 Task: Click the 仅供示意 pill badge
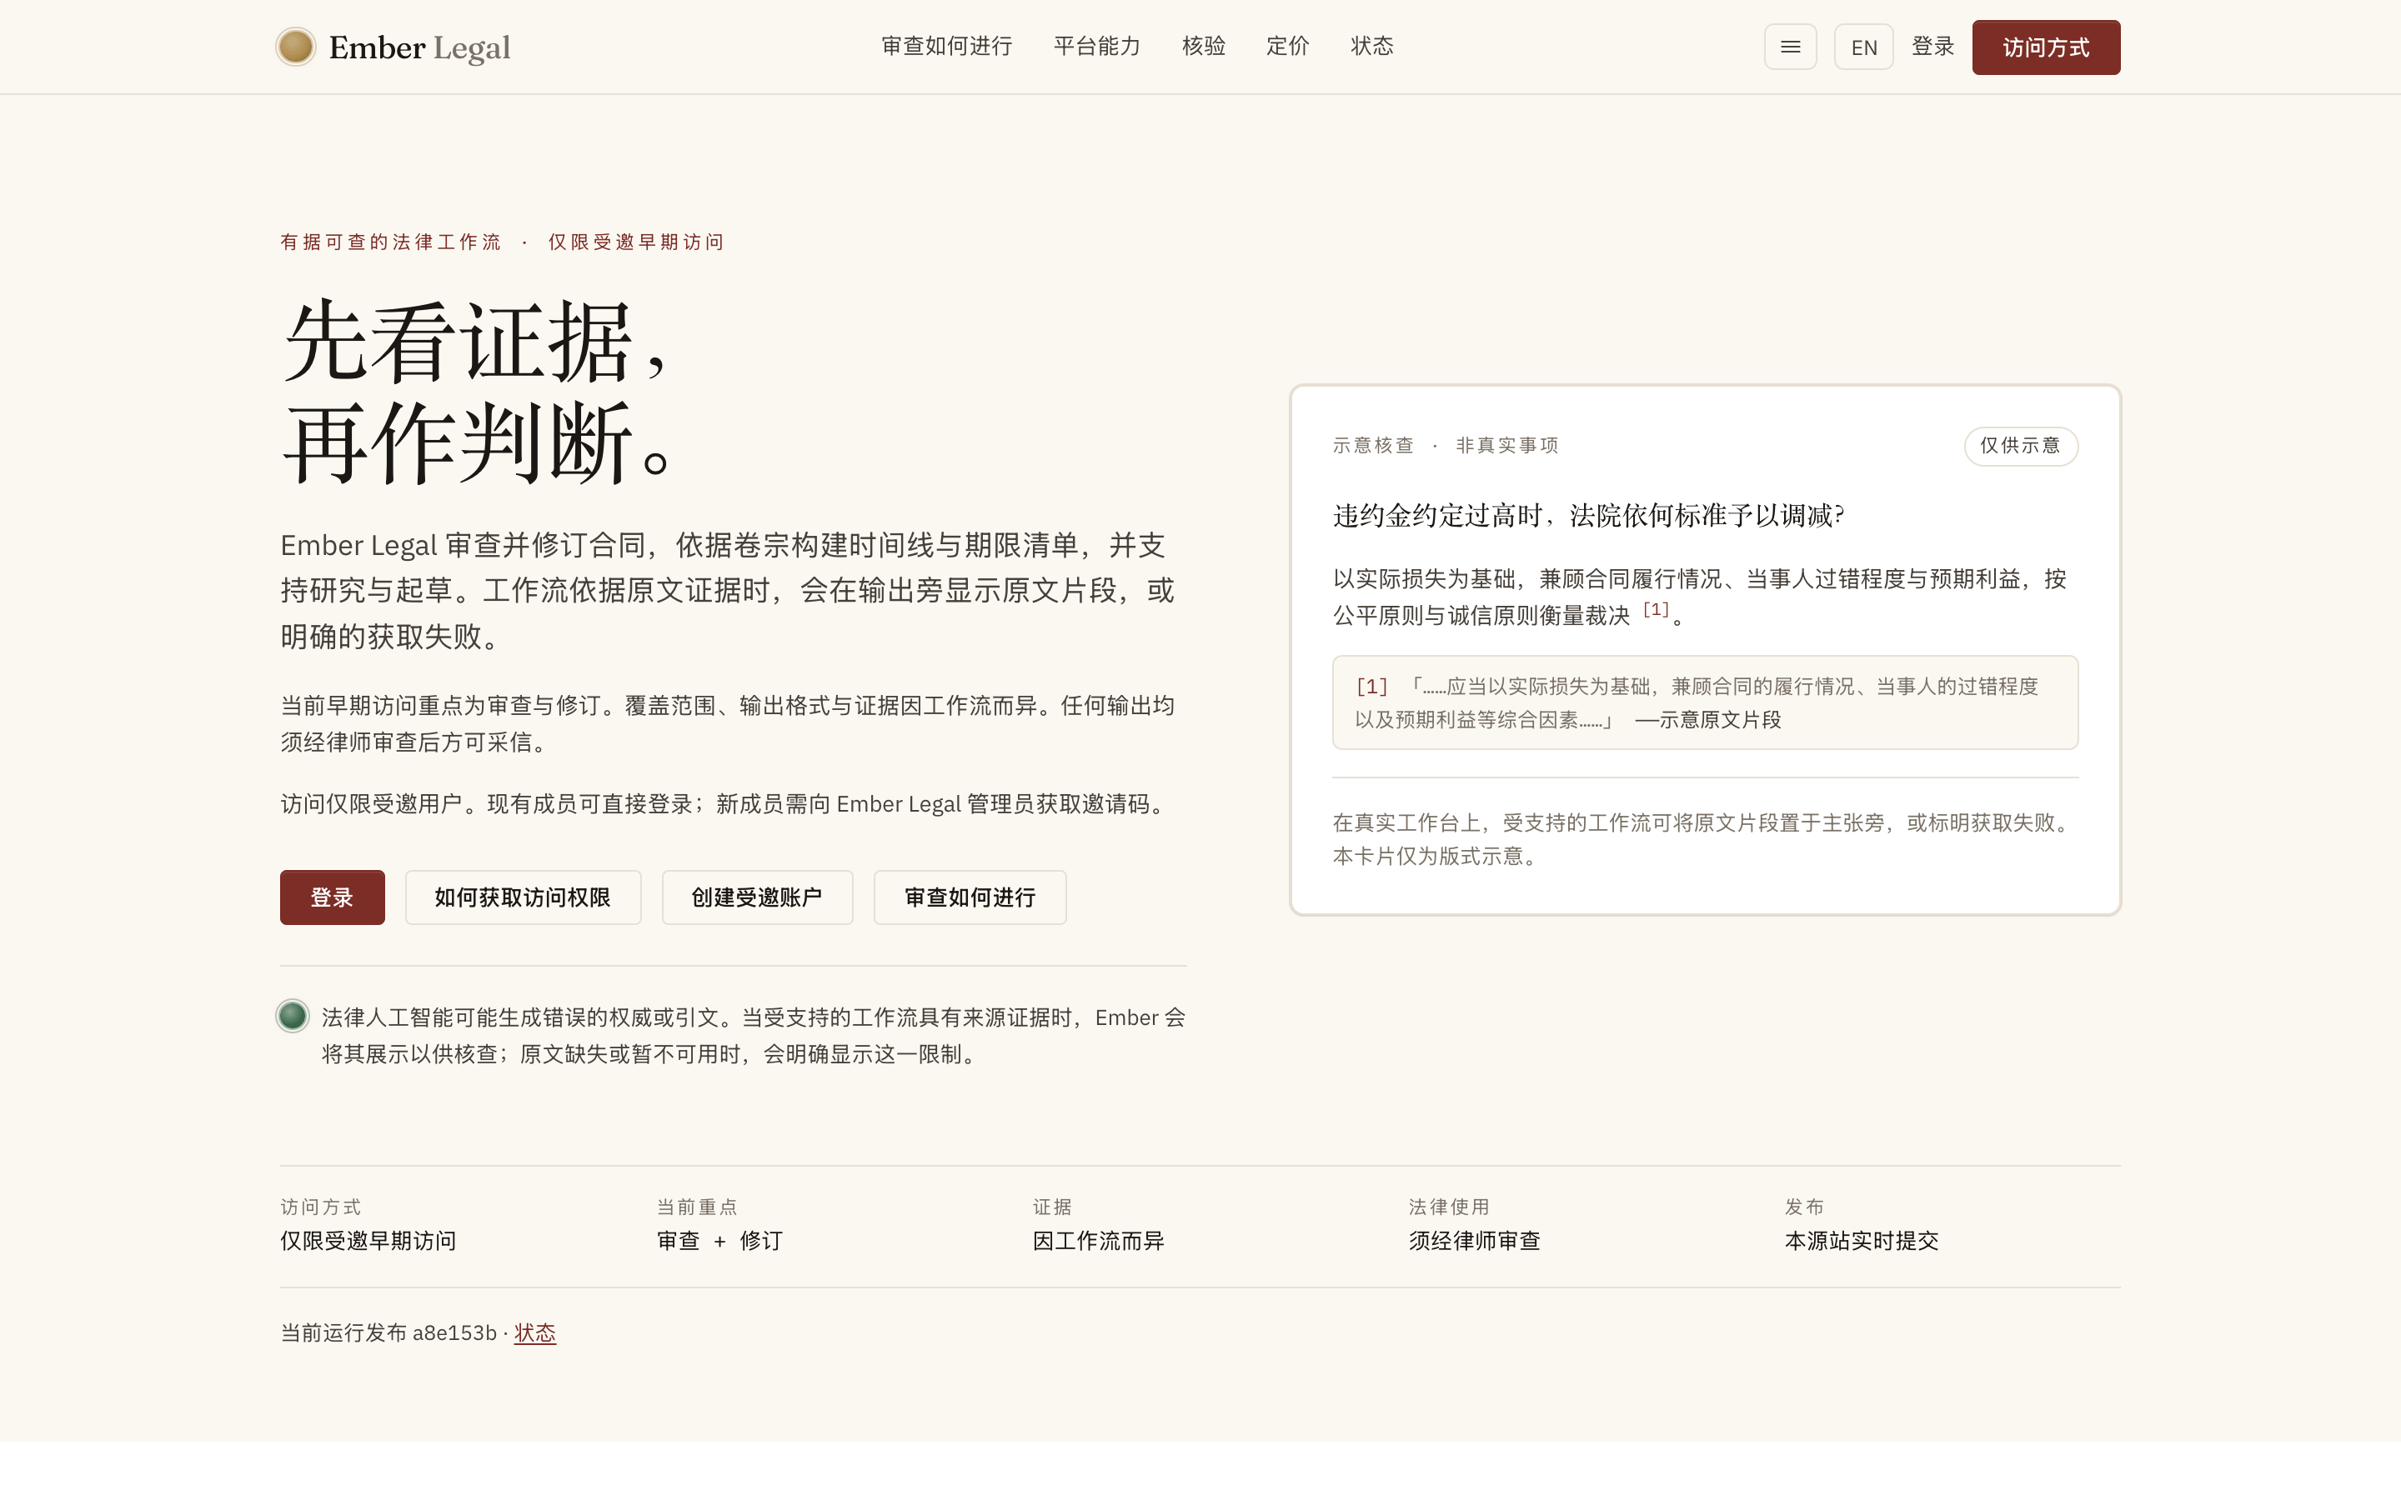pyautogui.click(x=2020, y=446)
